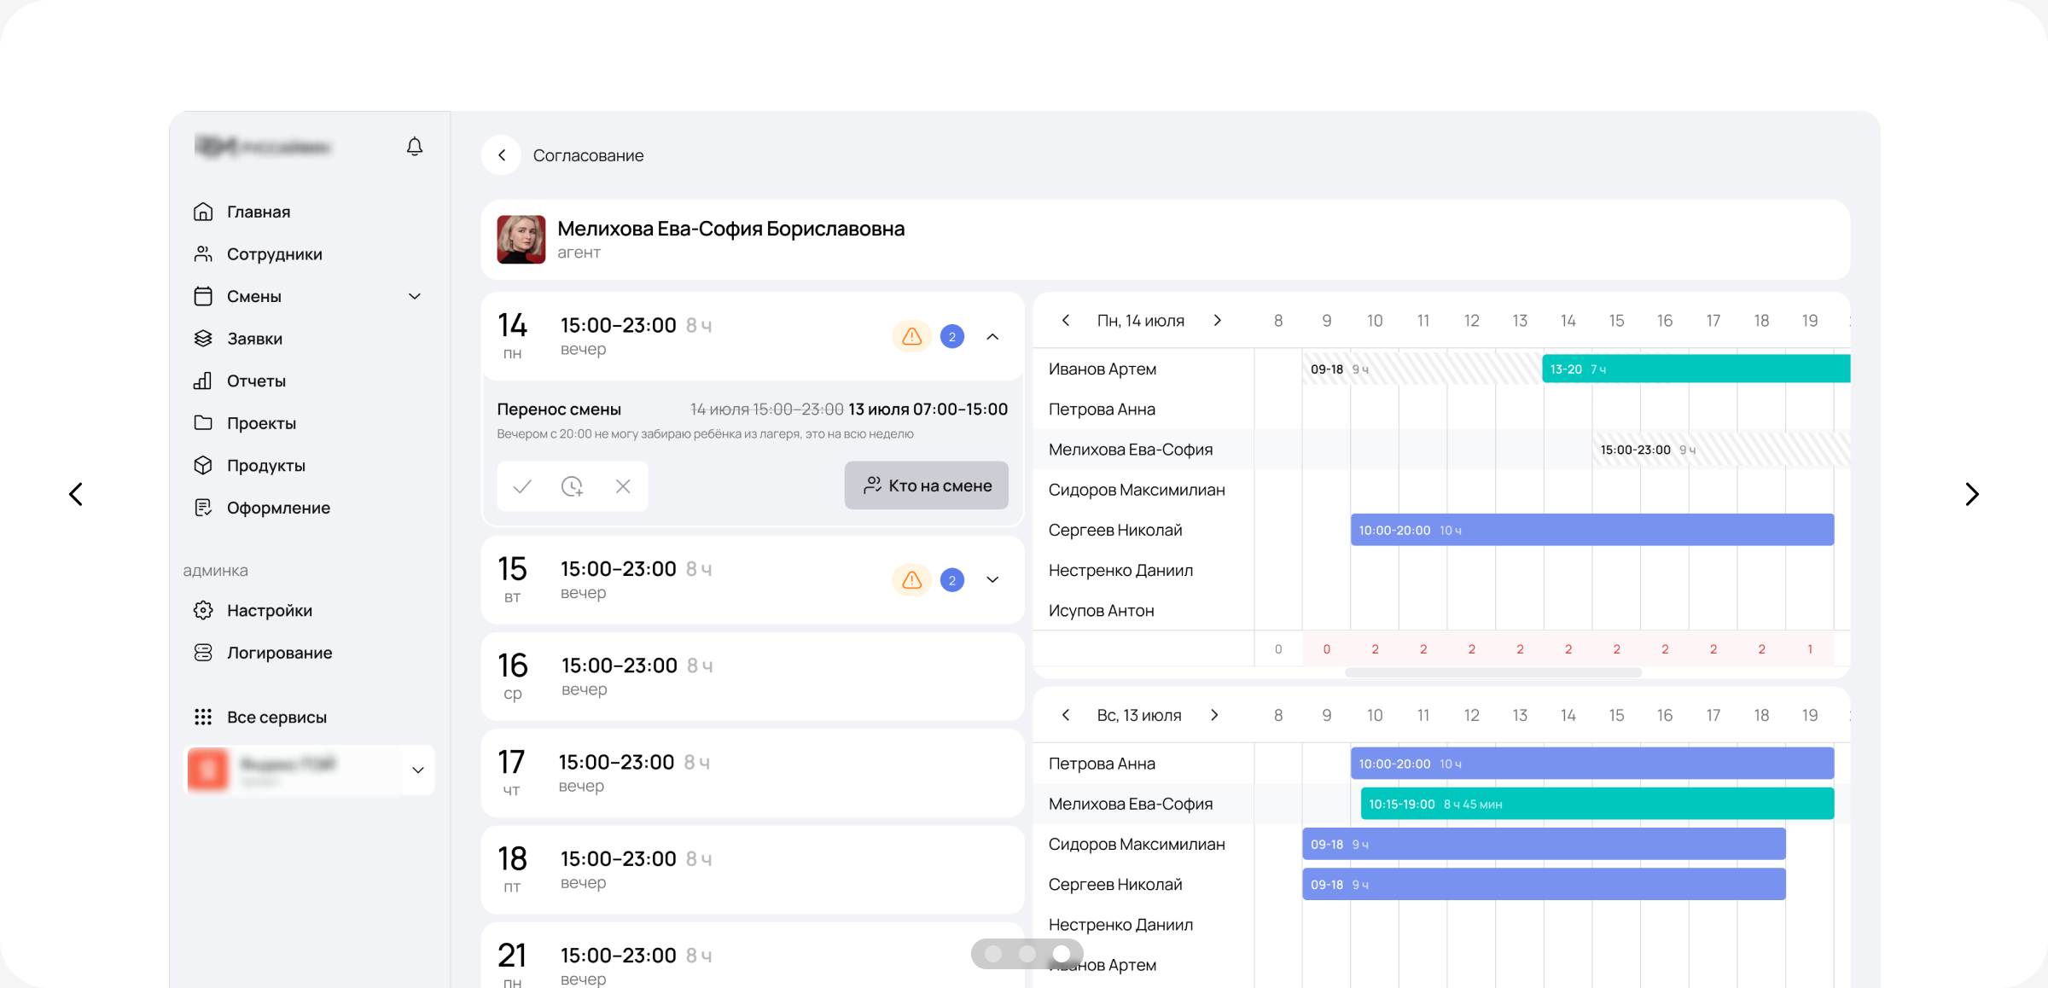Click the Настройки gear icon
Image resolution: width=2048 pixels, height=988 pixels.
203,610
